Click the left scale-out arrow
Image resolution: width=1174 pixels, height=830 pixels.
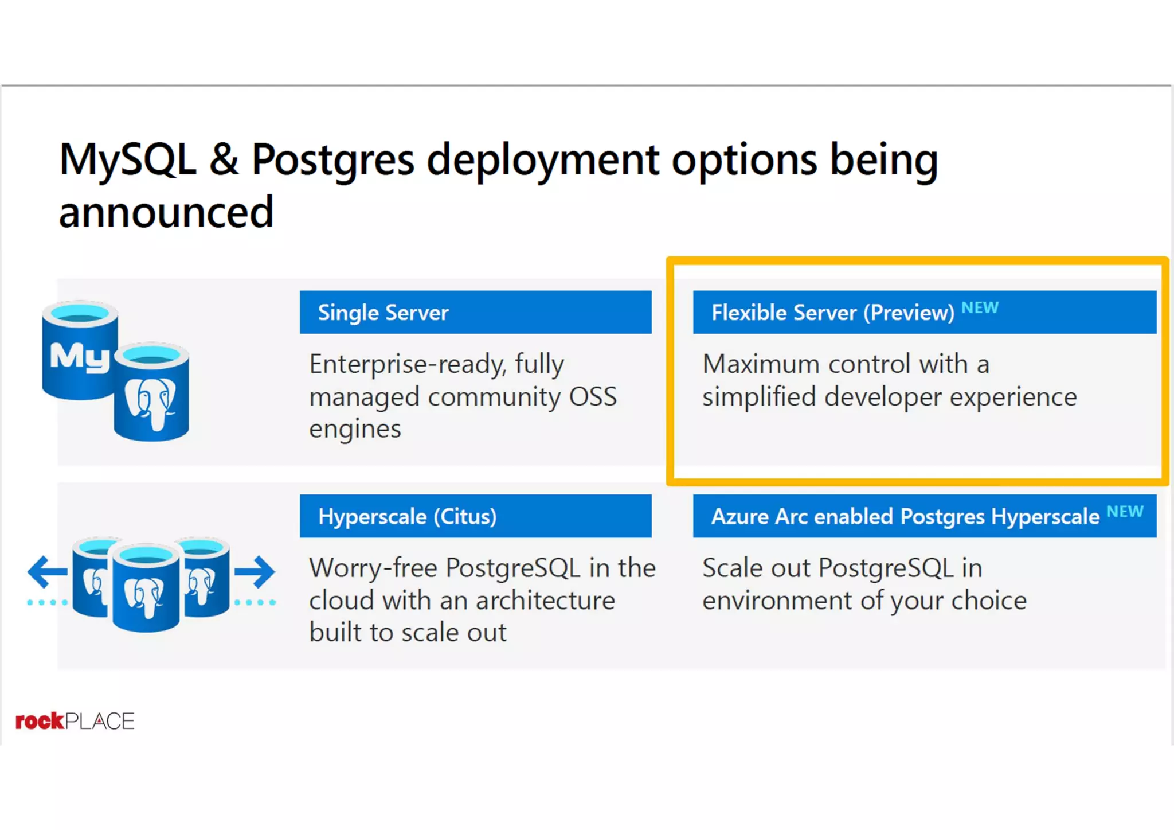[x=48, y=571]
